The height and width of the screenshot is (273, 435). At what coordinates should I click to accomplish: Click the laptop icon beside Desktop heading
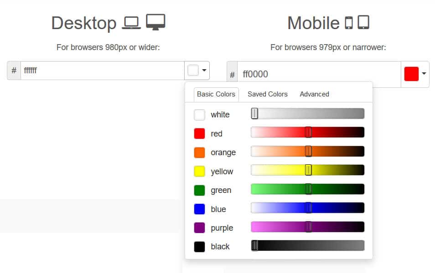pyautogui.click(x=131, y=22)
